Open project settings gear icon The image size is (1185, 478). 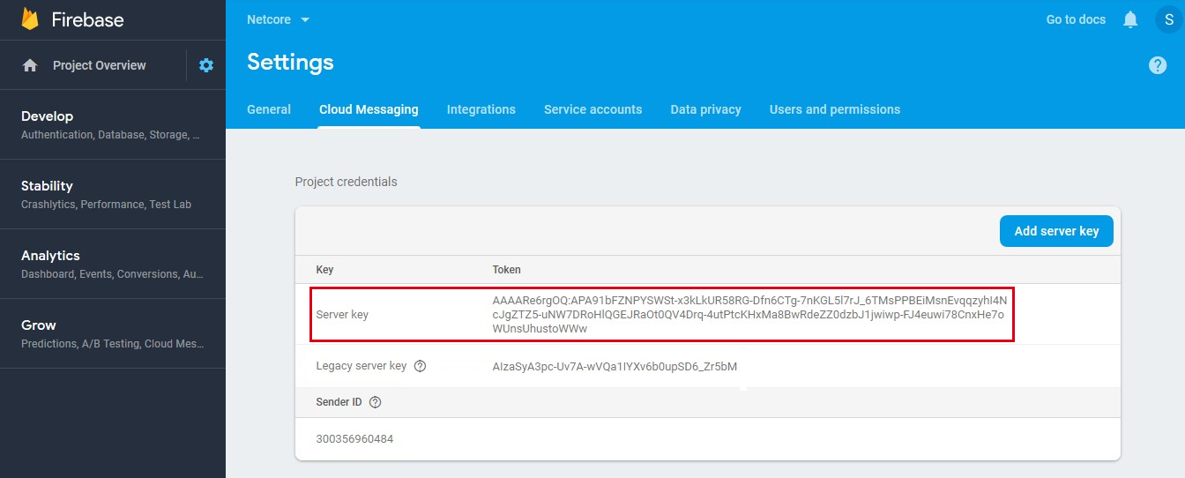coord(206,65)
